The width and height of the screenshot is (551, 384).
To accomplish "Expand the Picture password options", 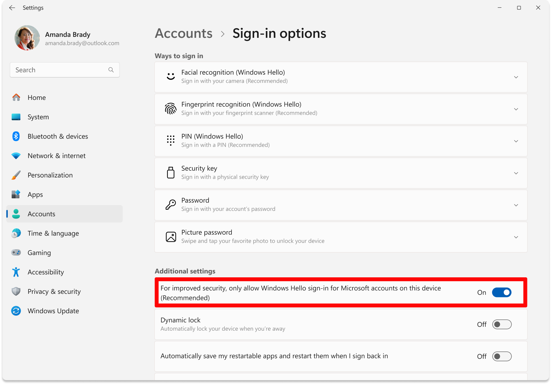I will (516, 237).
